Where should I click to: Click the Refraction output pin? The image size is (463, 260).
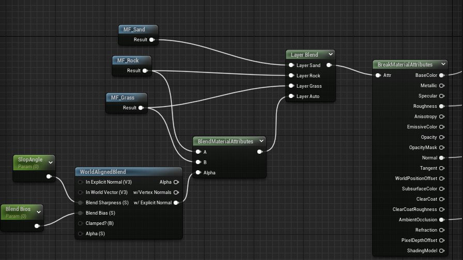442,230
